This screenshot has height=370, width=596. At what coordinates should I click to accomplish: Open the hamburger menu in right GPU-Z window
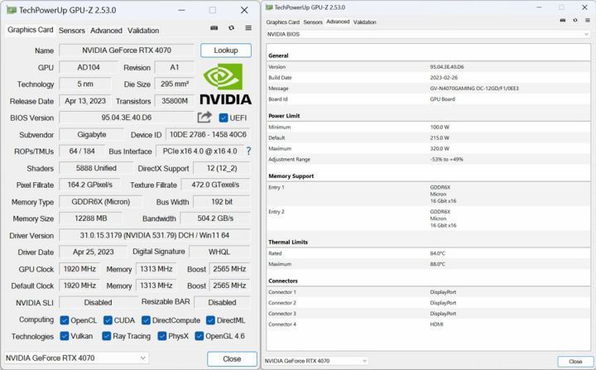coord(588,20)
